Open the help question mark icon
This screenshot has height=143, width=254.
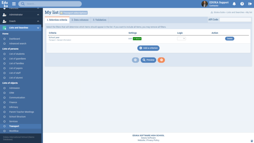(242, 4)
